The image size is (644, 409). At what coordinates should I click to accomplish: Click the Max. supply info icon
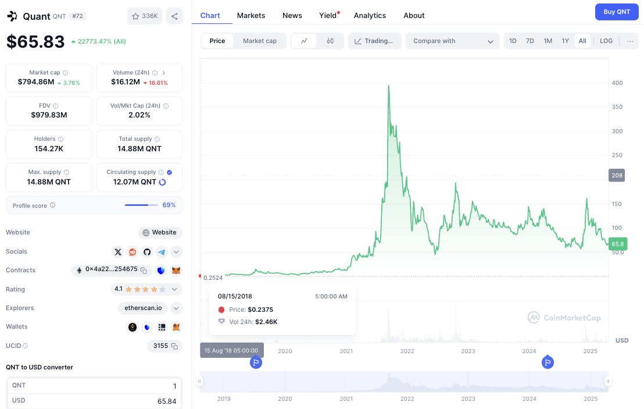pos(66,172)
